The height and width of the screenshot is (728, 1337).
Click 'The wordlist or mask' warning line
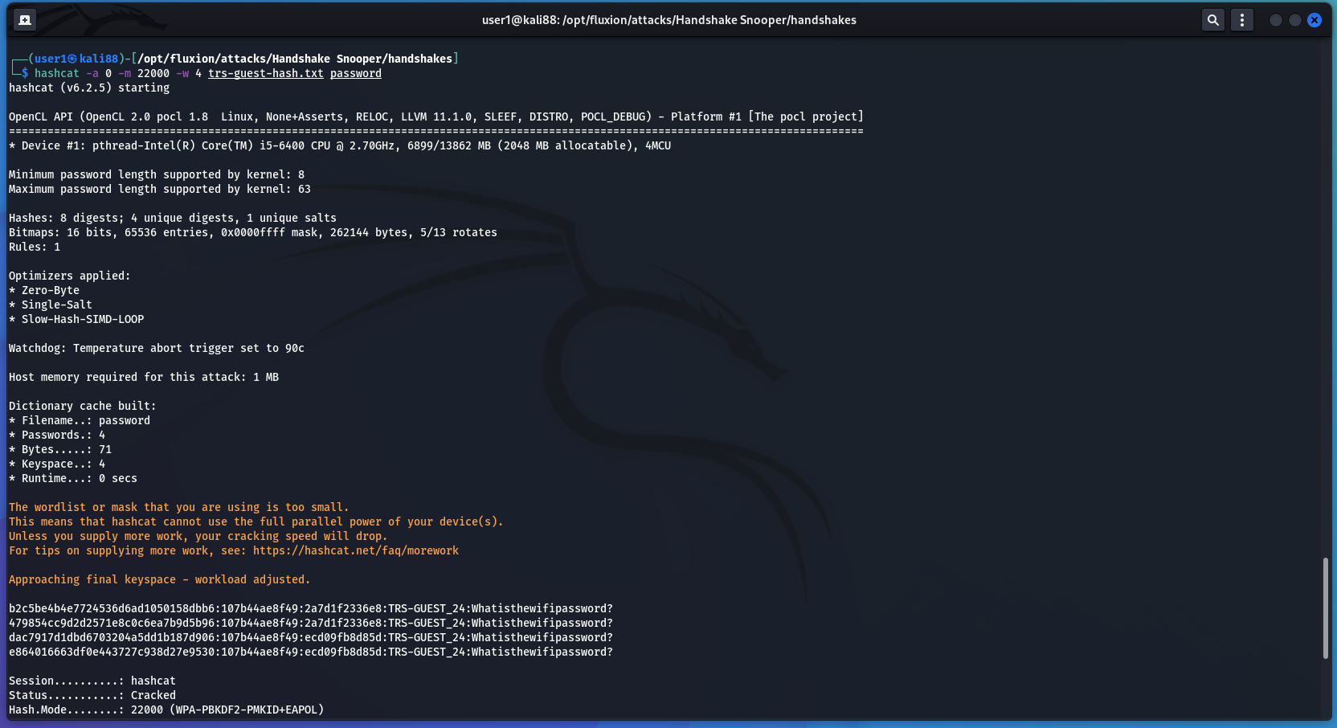[x=179, y=507]
